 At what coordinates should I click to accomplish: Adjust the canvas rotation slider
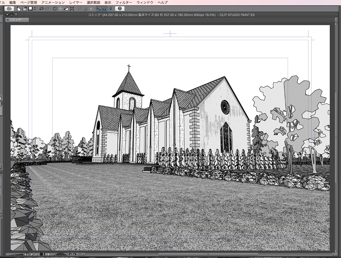tap(61, 254)
